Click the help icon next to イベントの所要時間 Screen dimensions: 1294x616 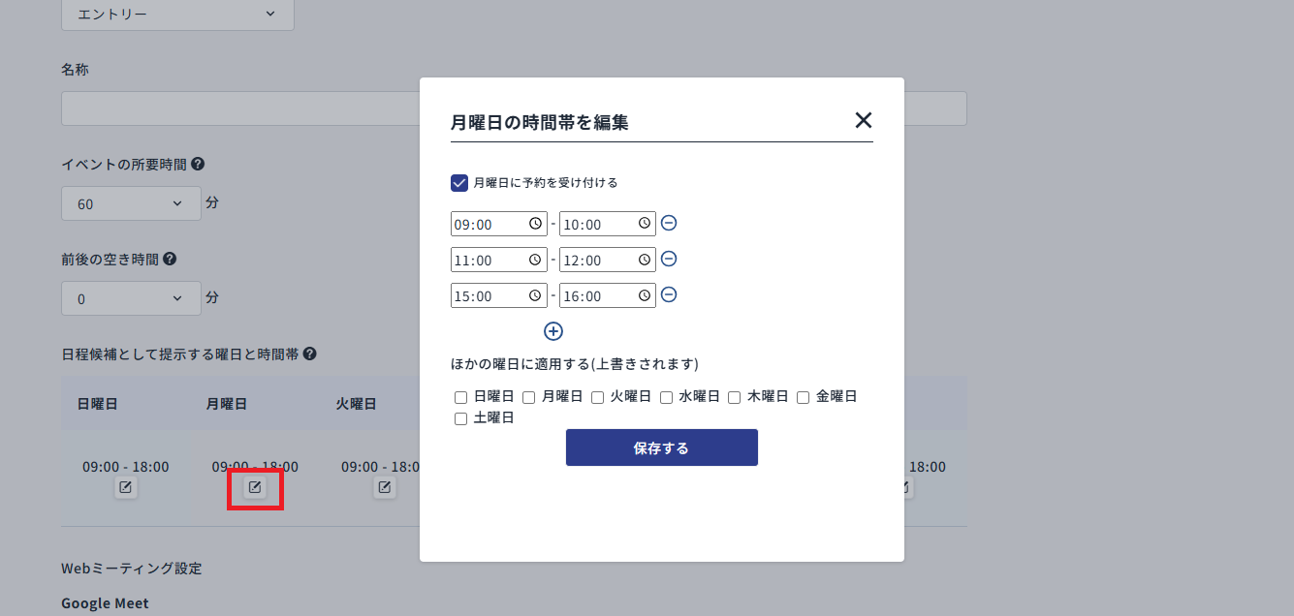click(x=198, y=164)
